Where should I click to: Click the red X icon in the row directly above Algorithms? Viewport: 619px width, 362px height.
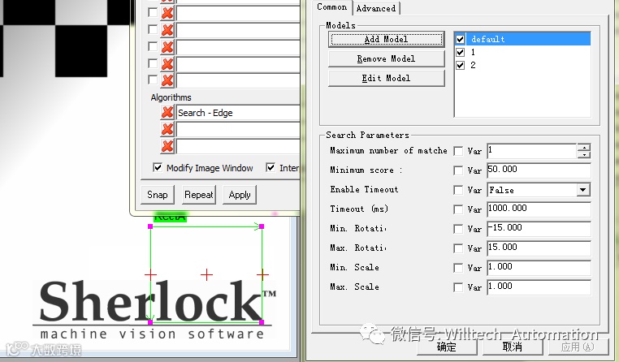coord(167,80)
